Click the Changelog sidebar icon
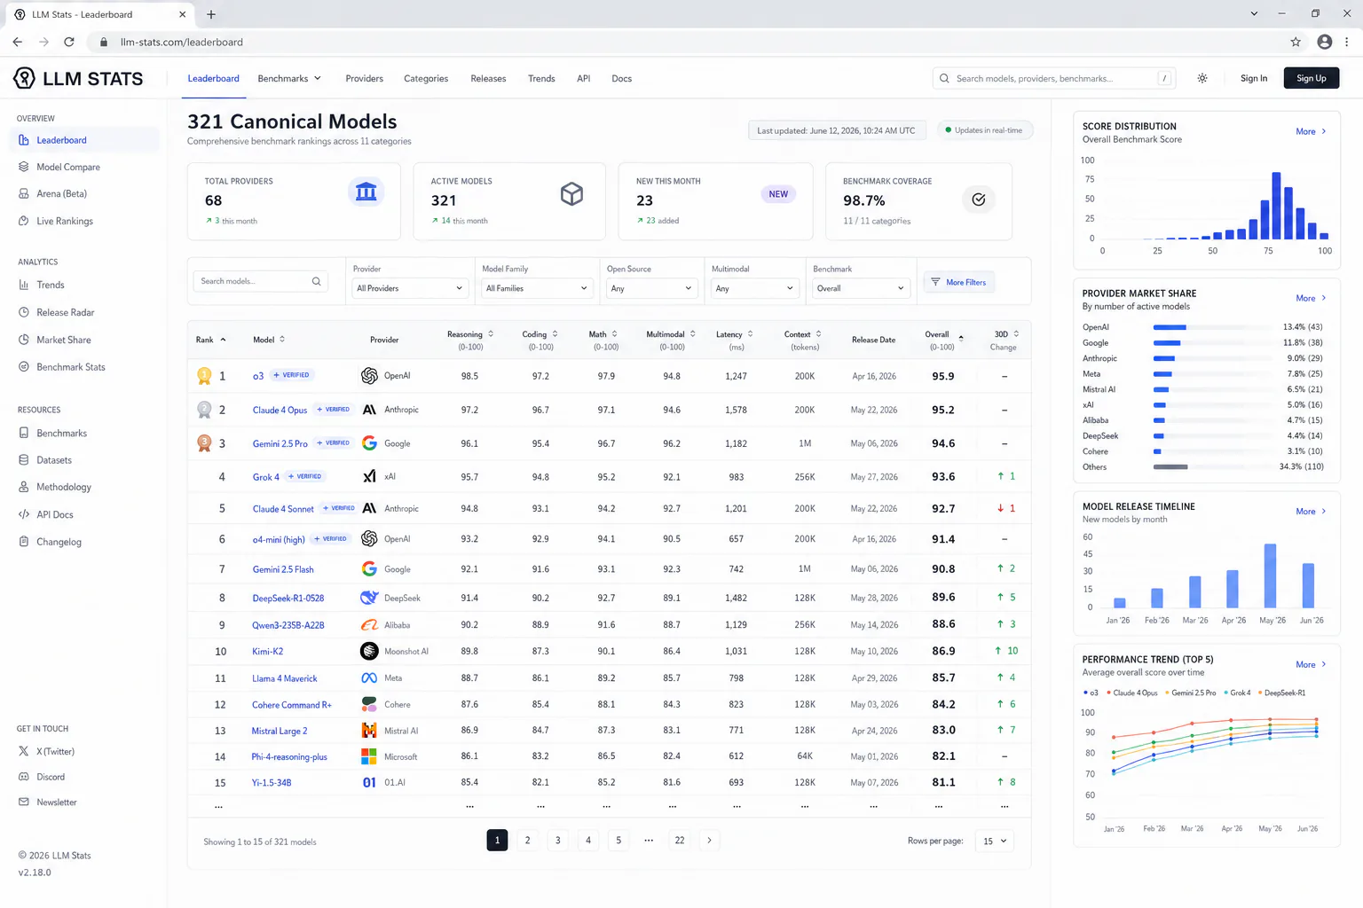 (24, 542)
